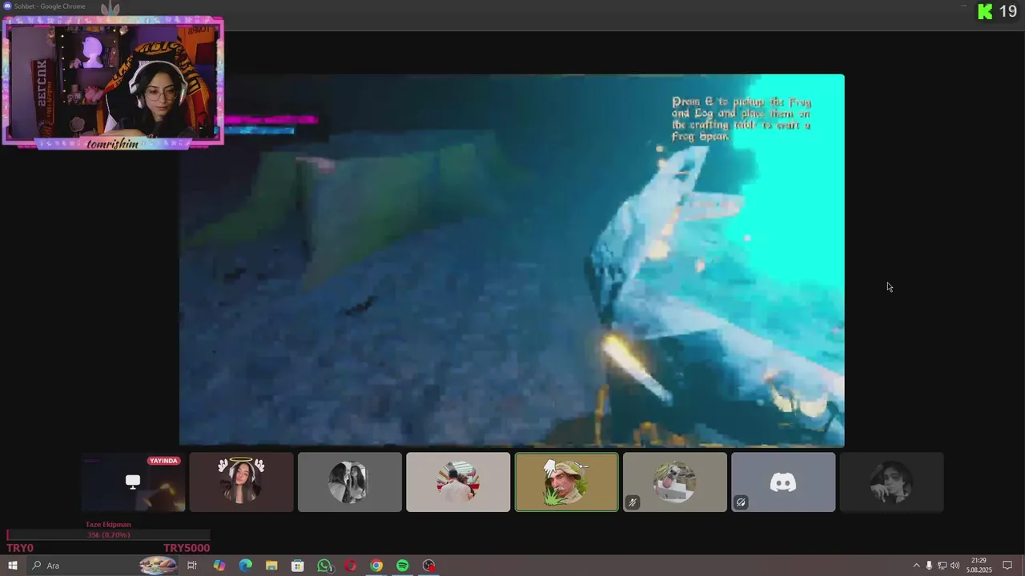Click the news and interests taskbar widget

pyautogui.click(x=158, y=566)
